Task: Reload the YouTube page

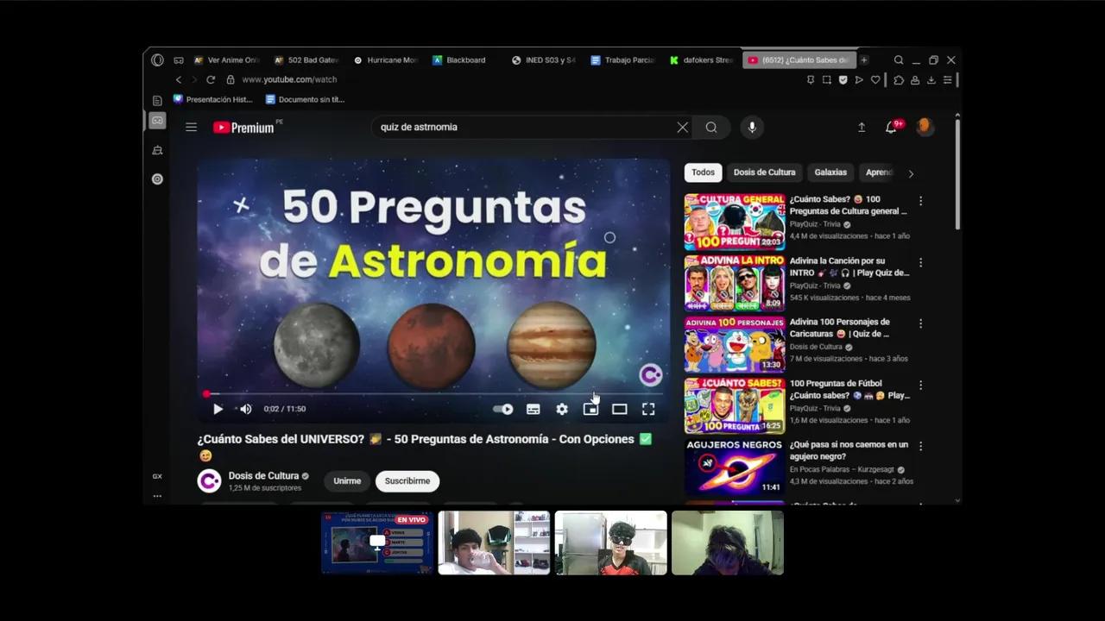Action: click(211, 79)
